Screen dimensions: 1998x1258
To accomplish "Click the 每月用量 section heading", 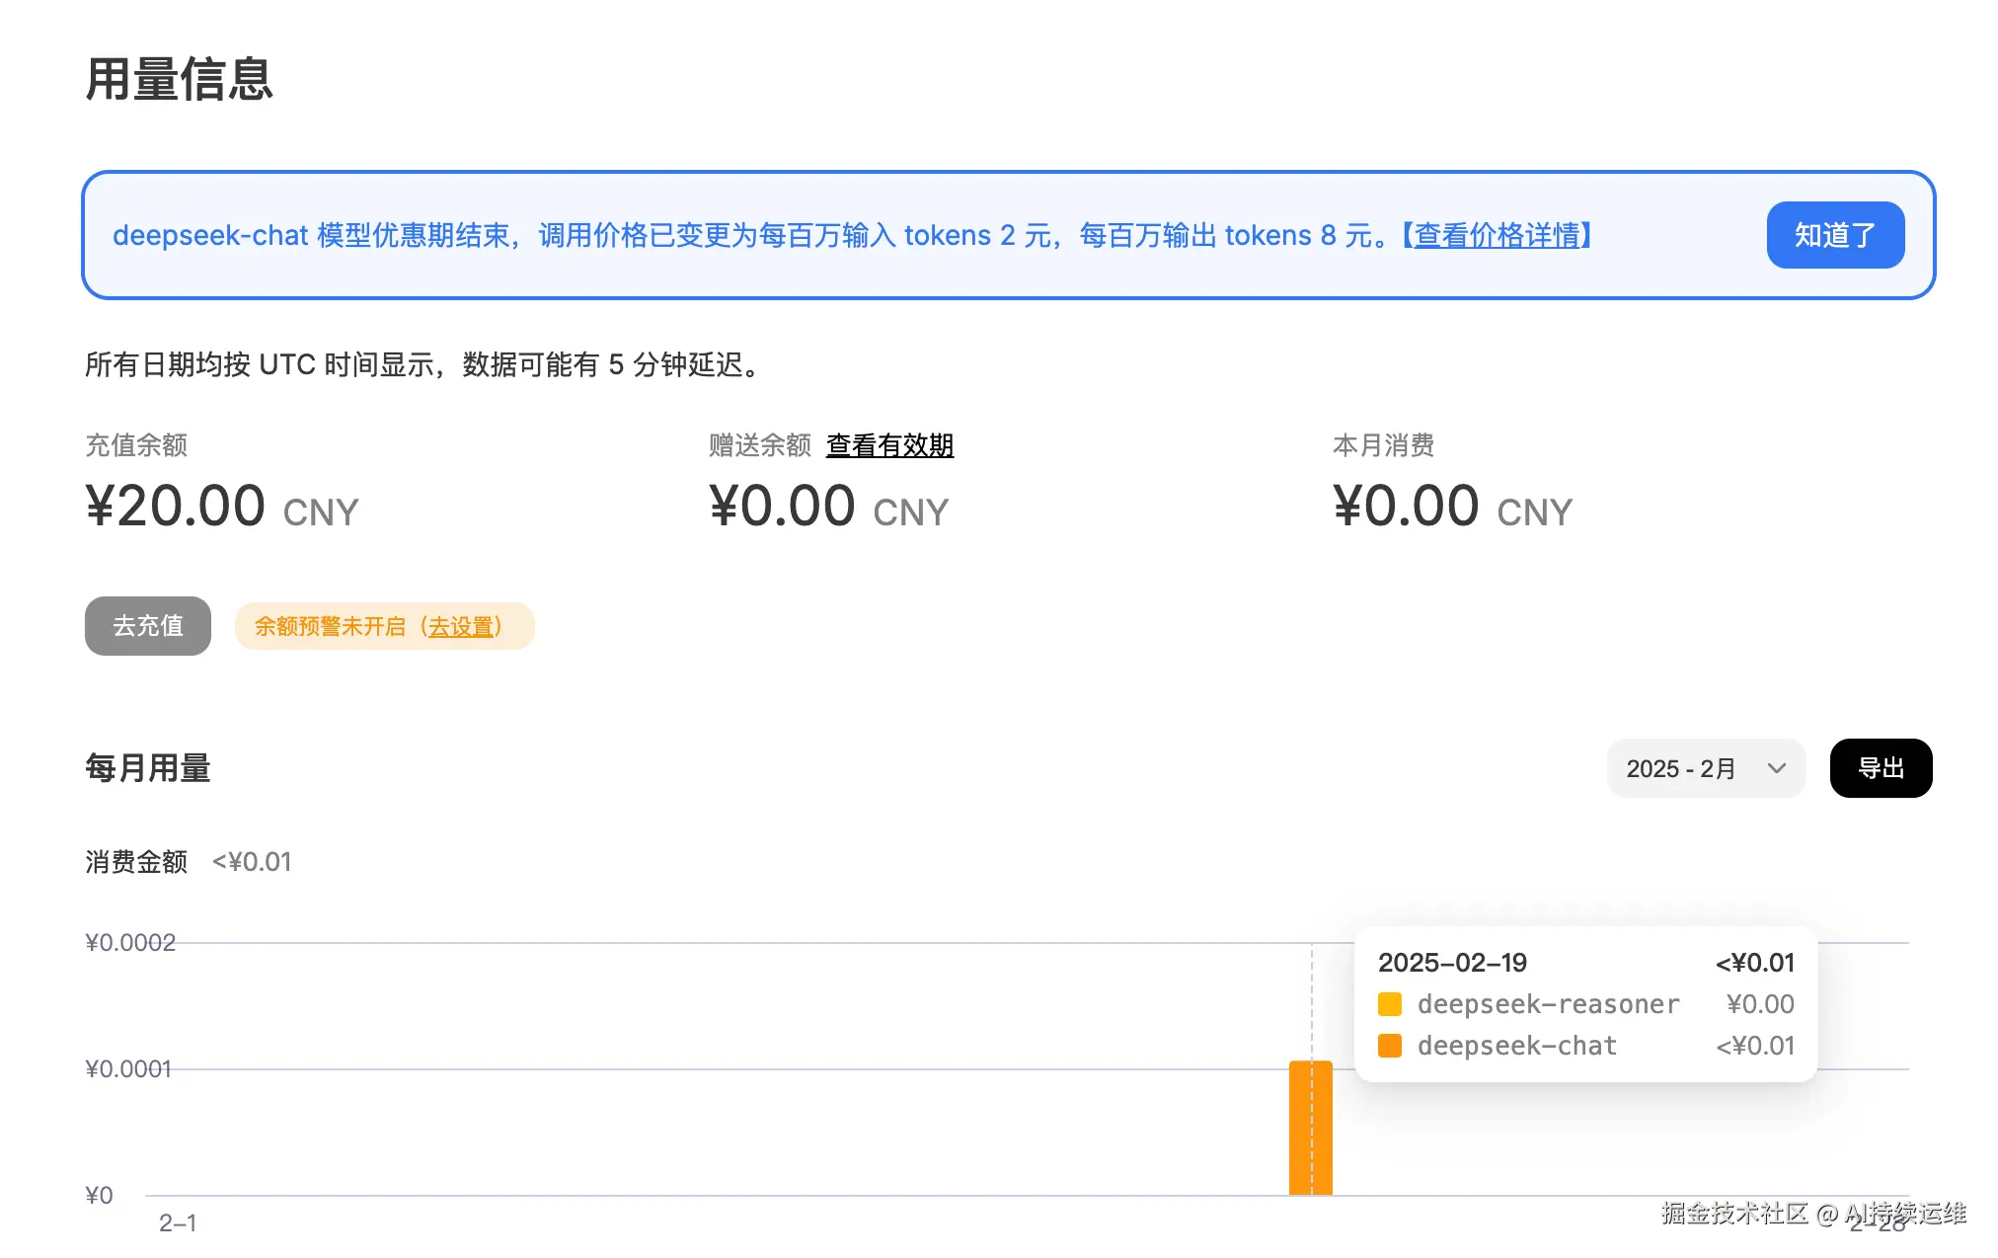I will point(148,768).
